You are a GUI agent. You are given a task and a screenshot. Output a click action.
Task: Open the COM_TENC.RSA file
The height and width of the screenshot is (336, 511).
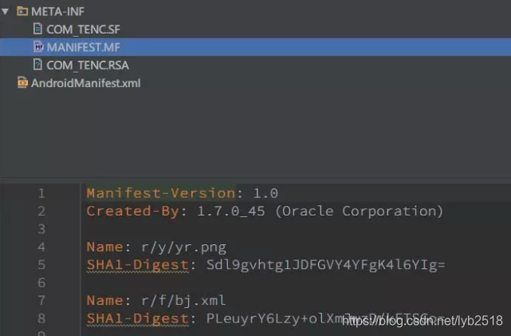88,65
